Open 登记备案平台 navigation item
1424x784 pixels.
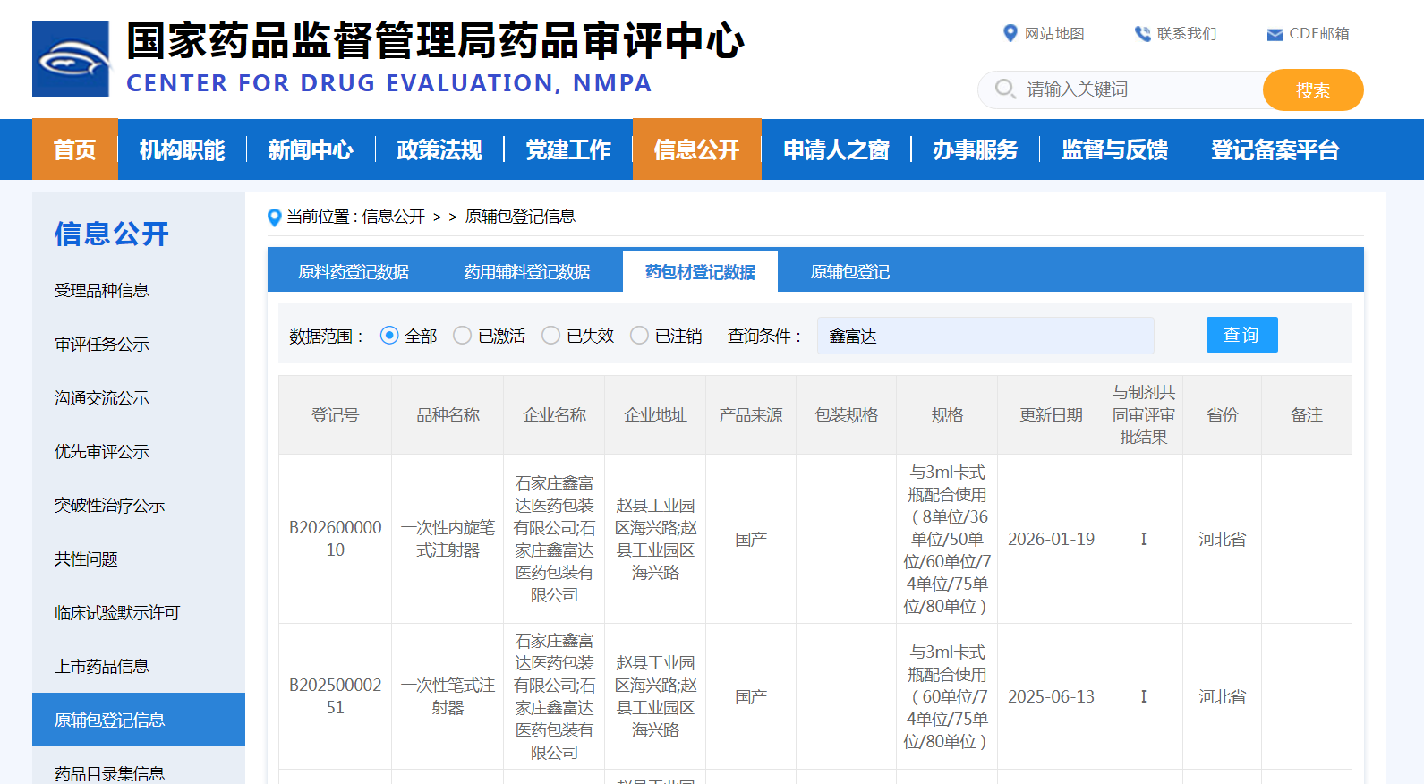click(1275, 149)
